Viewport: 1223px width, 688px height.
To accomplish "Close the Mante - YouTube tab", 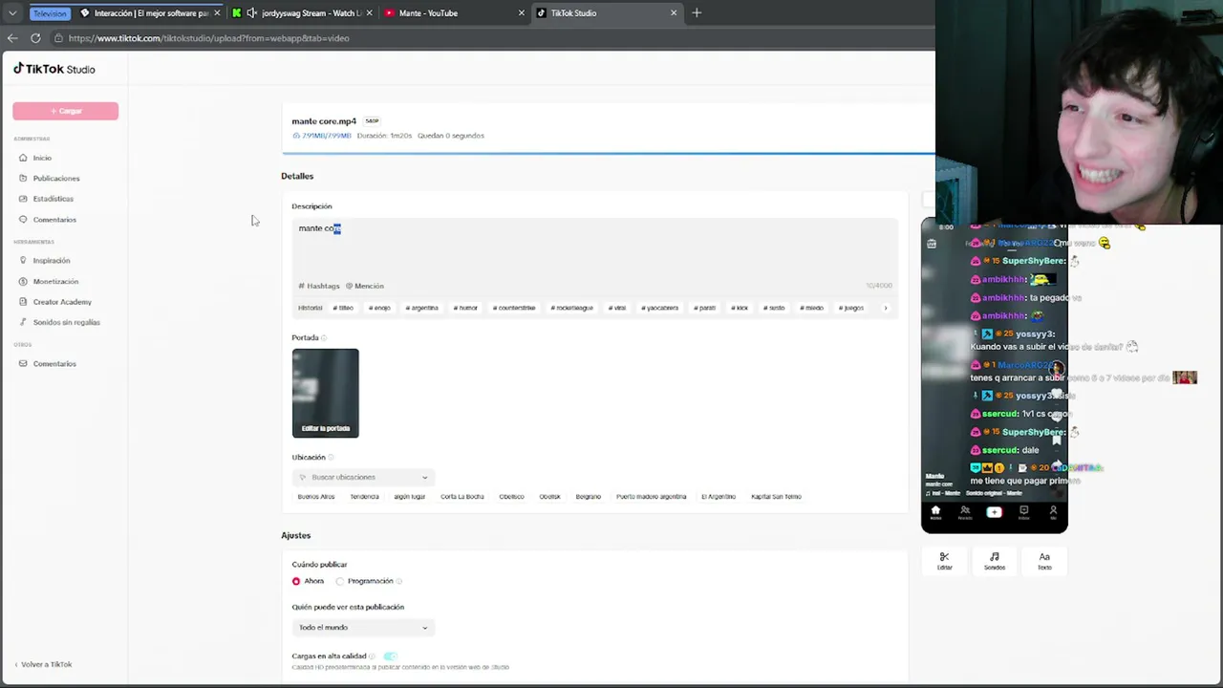I will point(521,13).
